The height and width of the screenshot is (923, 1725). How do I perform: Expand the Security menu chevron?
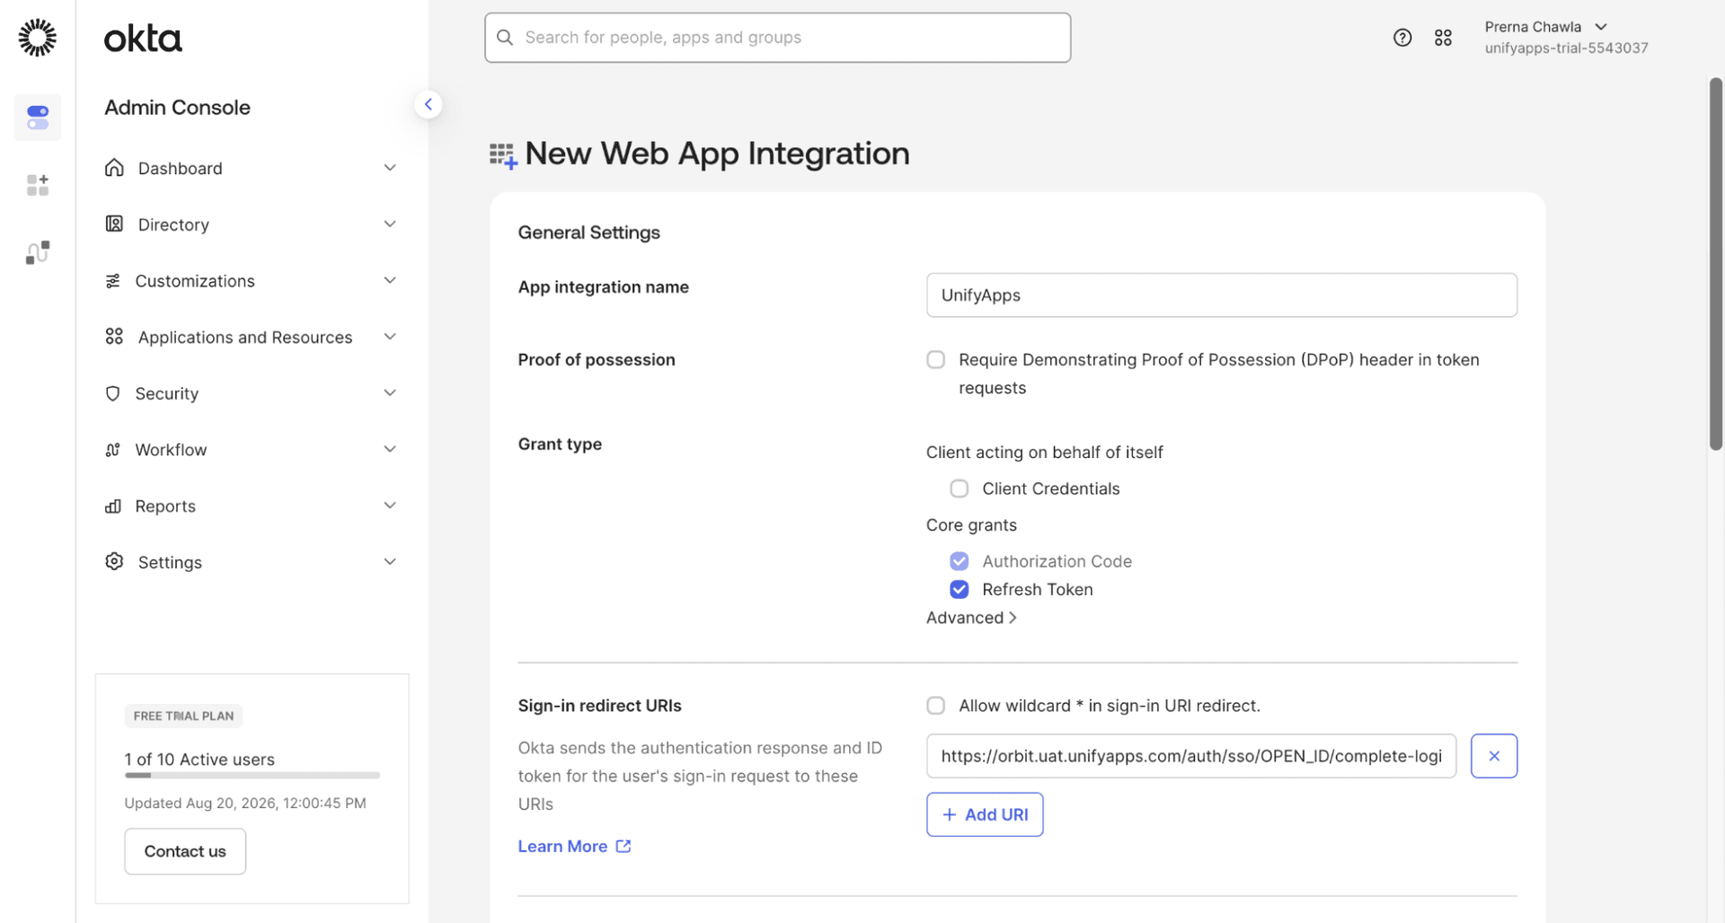click(390, 393)
